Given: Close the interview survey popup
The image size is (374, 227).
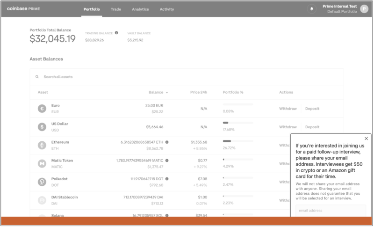Looking at the screenshot, I should (366, 139).
